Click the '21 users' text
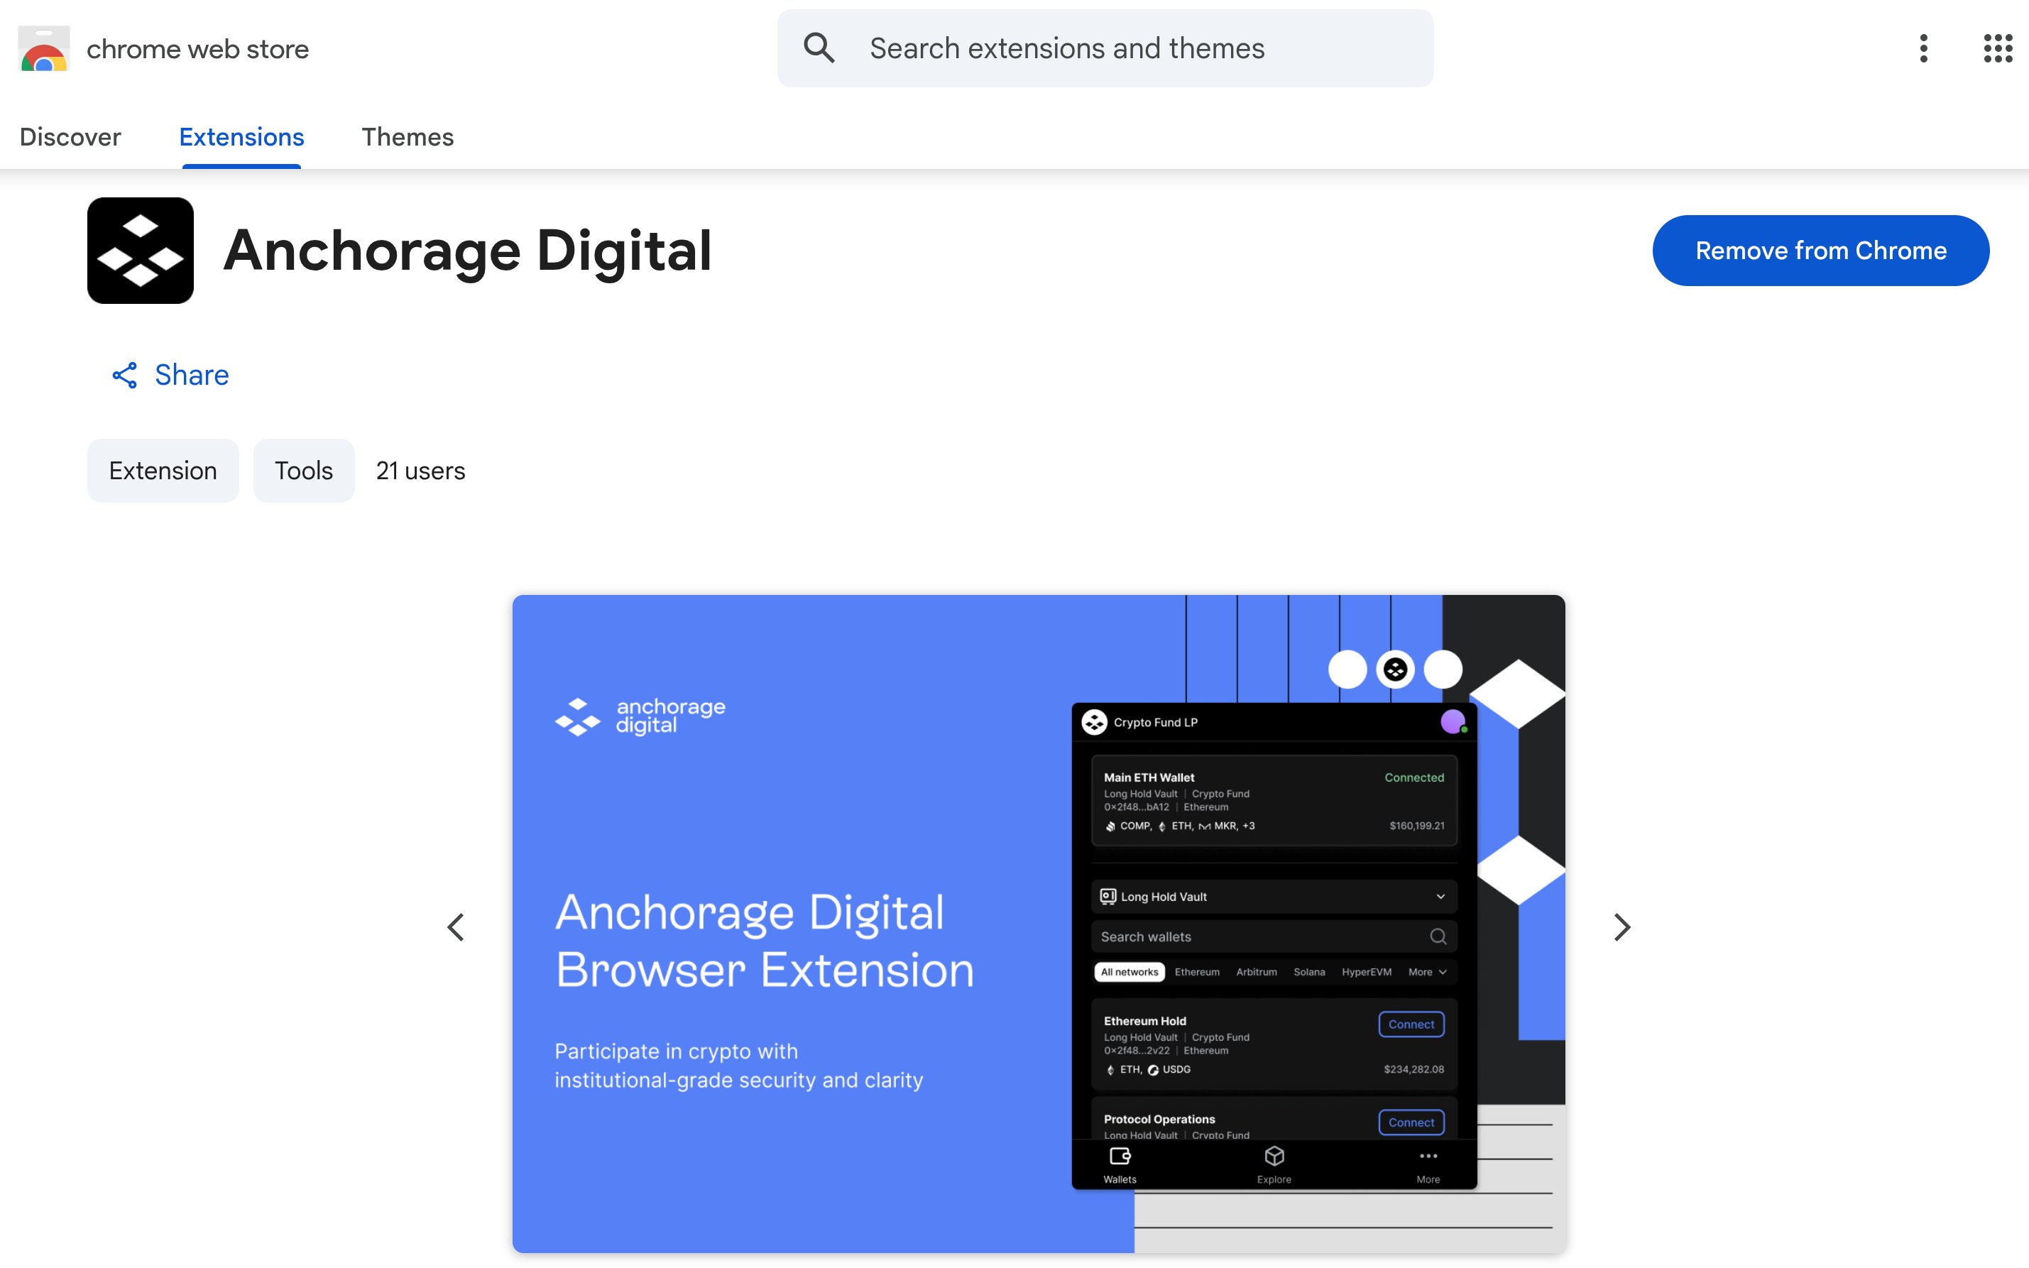 pyautogui.click(x=420, y=471)
